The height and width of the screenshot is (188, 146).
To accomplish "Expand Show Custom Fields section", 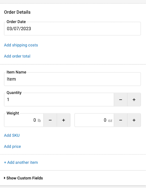I will coord(23,178).
